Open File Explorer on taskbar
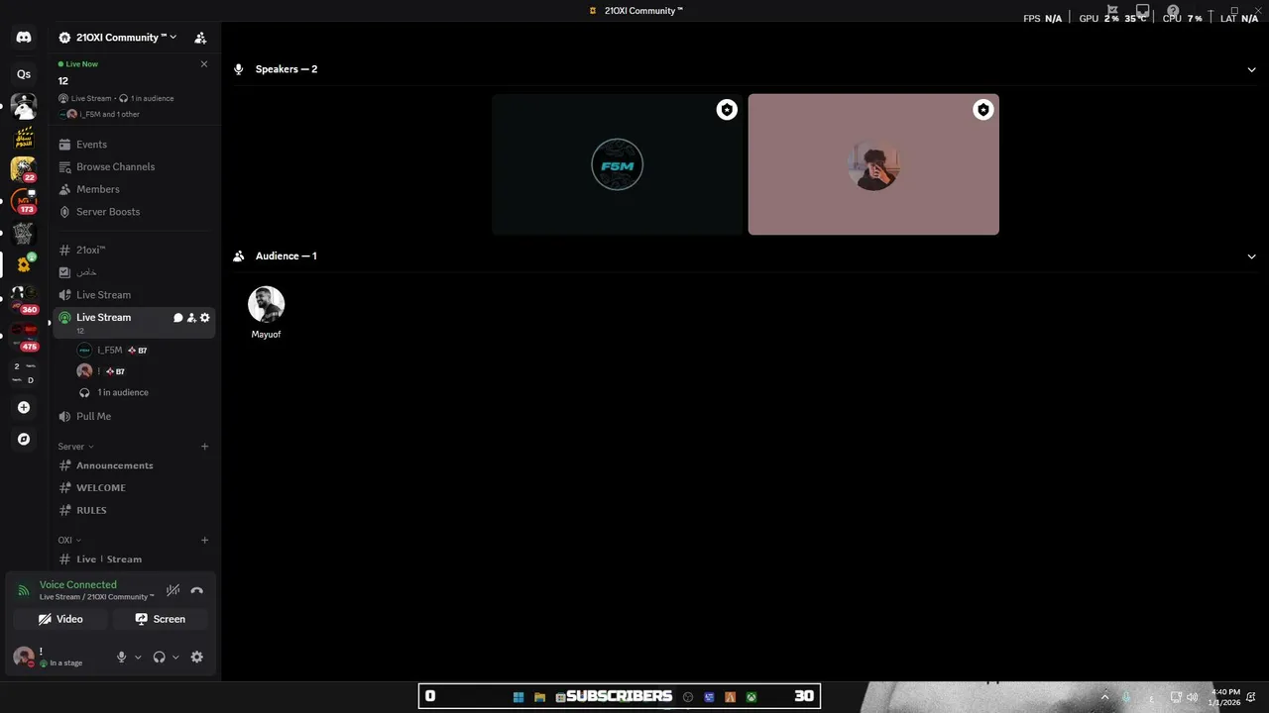Image resolution: width=1269 pixels, height=713 pixels. 539,697
